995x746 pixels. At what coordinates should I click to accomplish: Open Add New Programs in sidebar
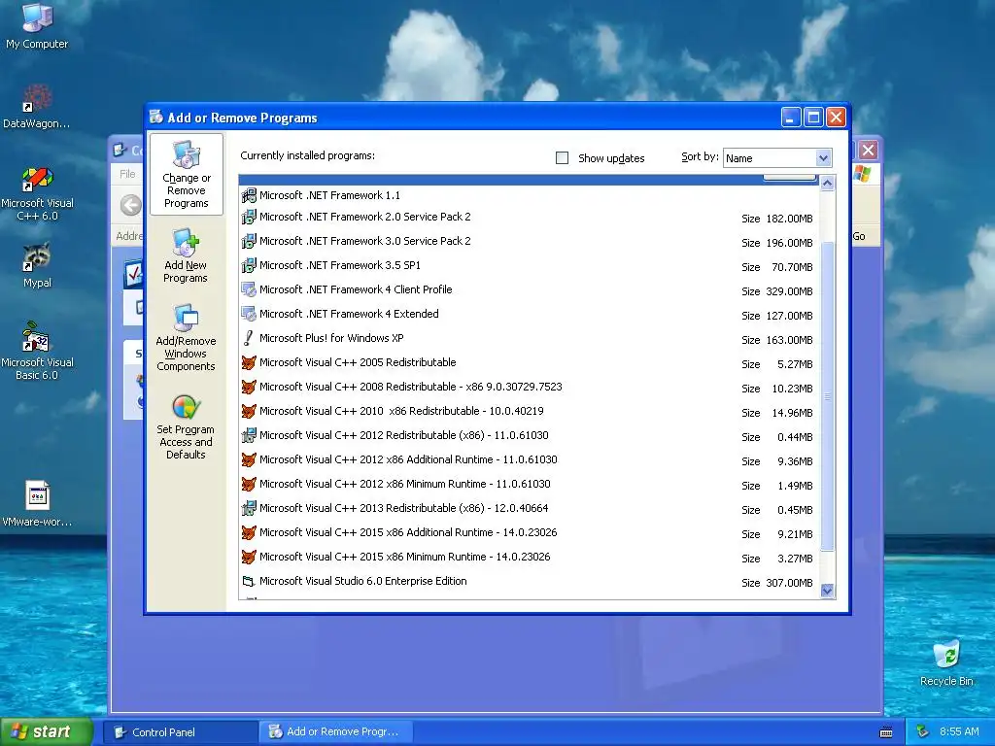coord(186,255)
